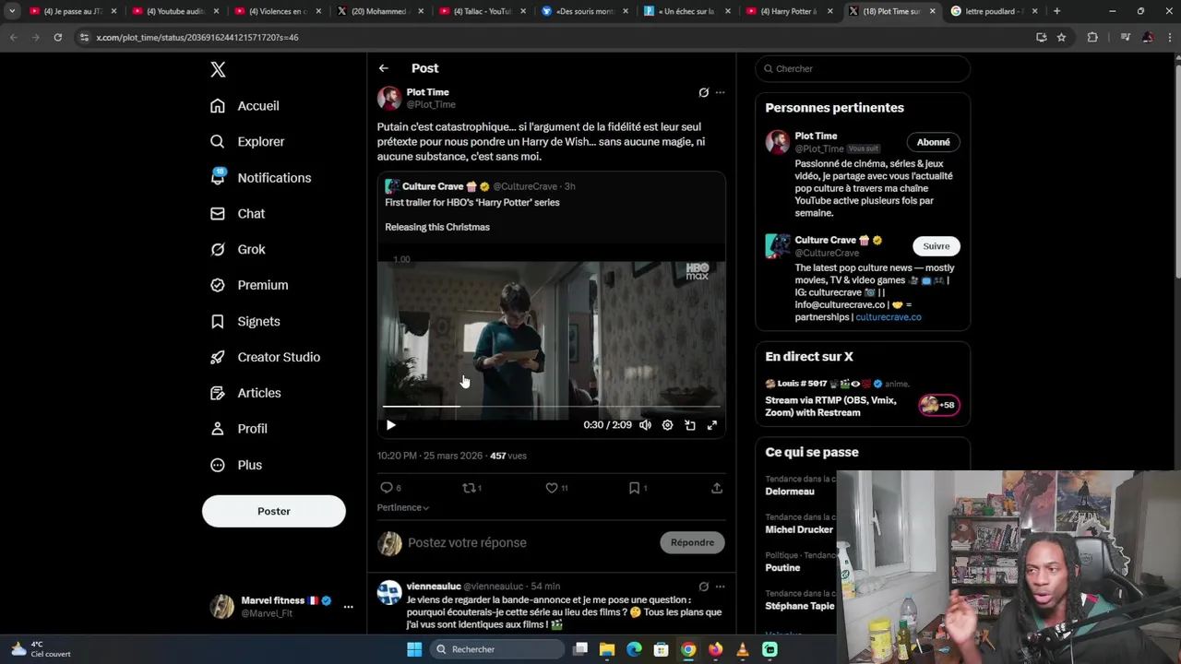Enter fullscreen on the video

712,426
